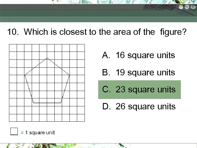Click the question number '10.'

pos(13,32)
